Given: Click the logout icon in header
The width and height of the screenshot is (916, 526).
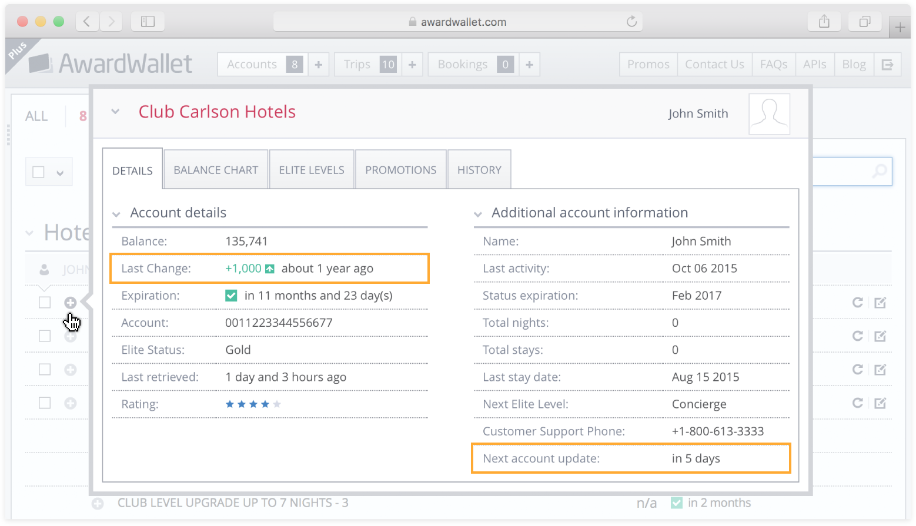Looking at the screenshot, I should (887, 64).
